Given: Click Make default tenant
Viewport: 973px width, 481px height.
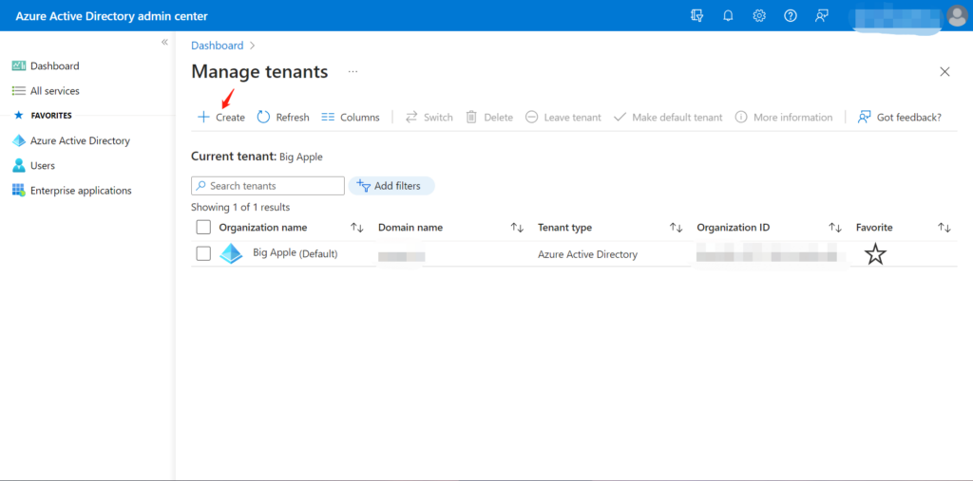Looking at the screenshot, I should (668, 117).
